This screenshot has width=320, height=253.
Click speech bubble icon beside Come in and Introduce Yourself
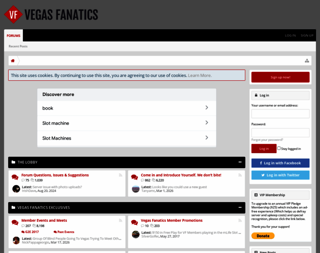[x=134, y=177]
